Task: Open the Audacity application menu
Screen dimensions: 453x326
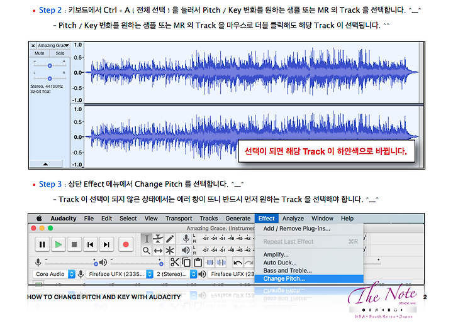Action: pos(64,219)
